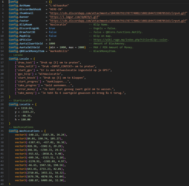Click the "Geld aannemen..." string

coord(58,85)
